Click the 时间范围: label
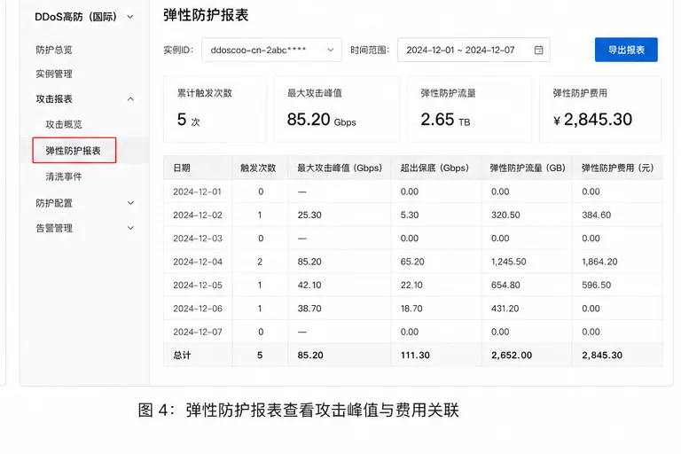The image size is (681, 454). click(x=370, y=50)
